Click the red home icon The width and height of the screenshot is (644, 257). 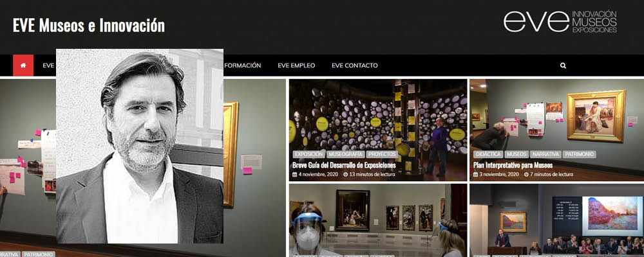[23, 66]
